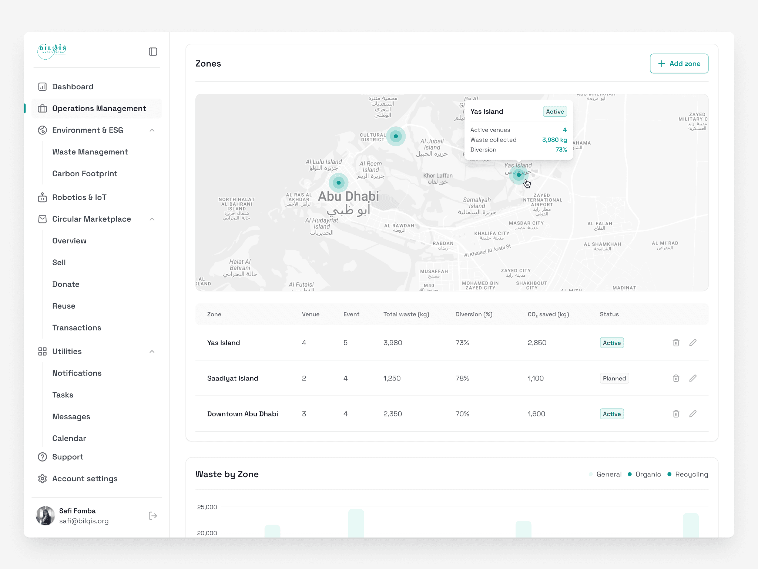This screenshot has height=569, width=758.
Task: Edit the Downtown Abu Dhabi zone
Action: [x=693, y=414]
